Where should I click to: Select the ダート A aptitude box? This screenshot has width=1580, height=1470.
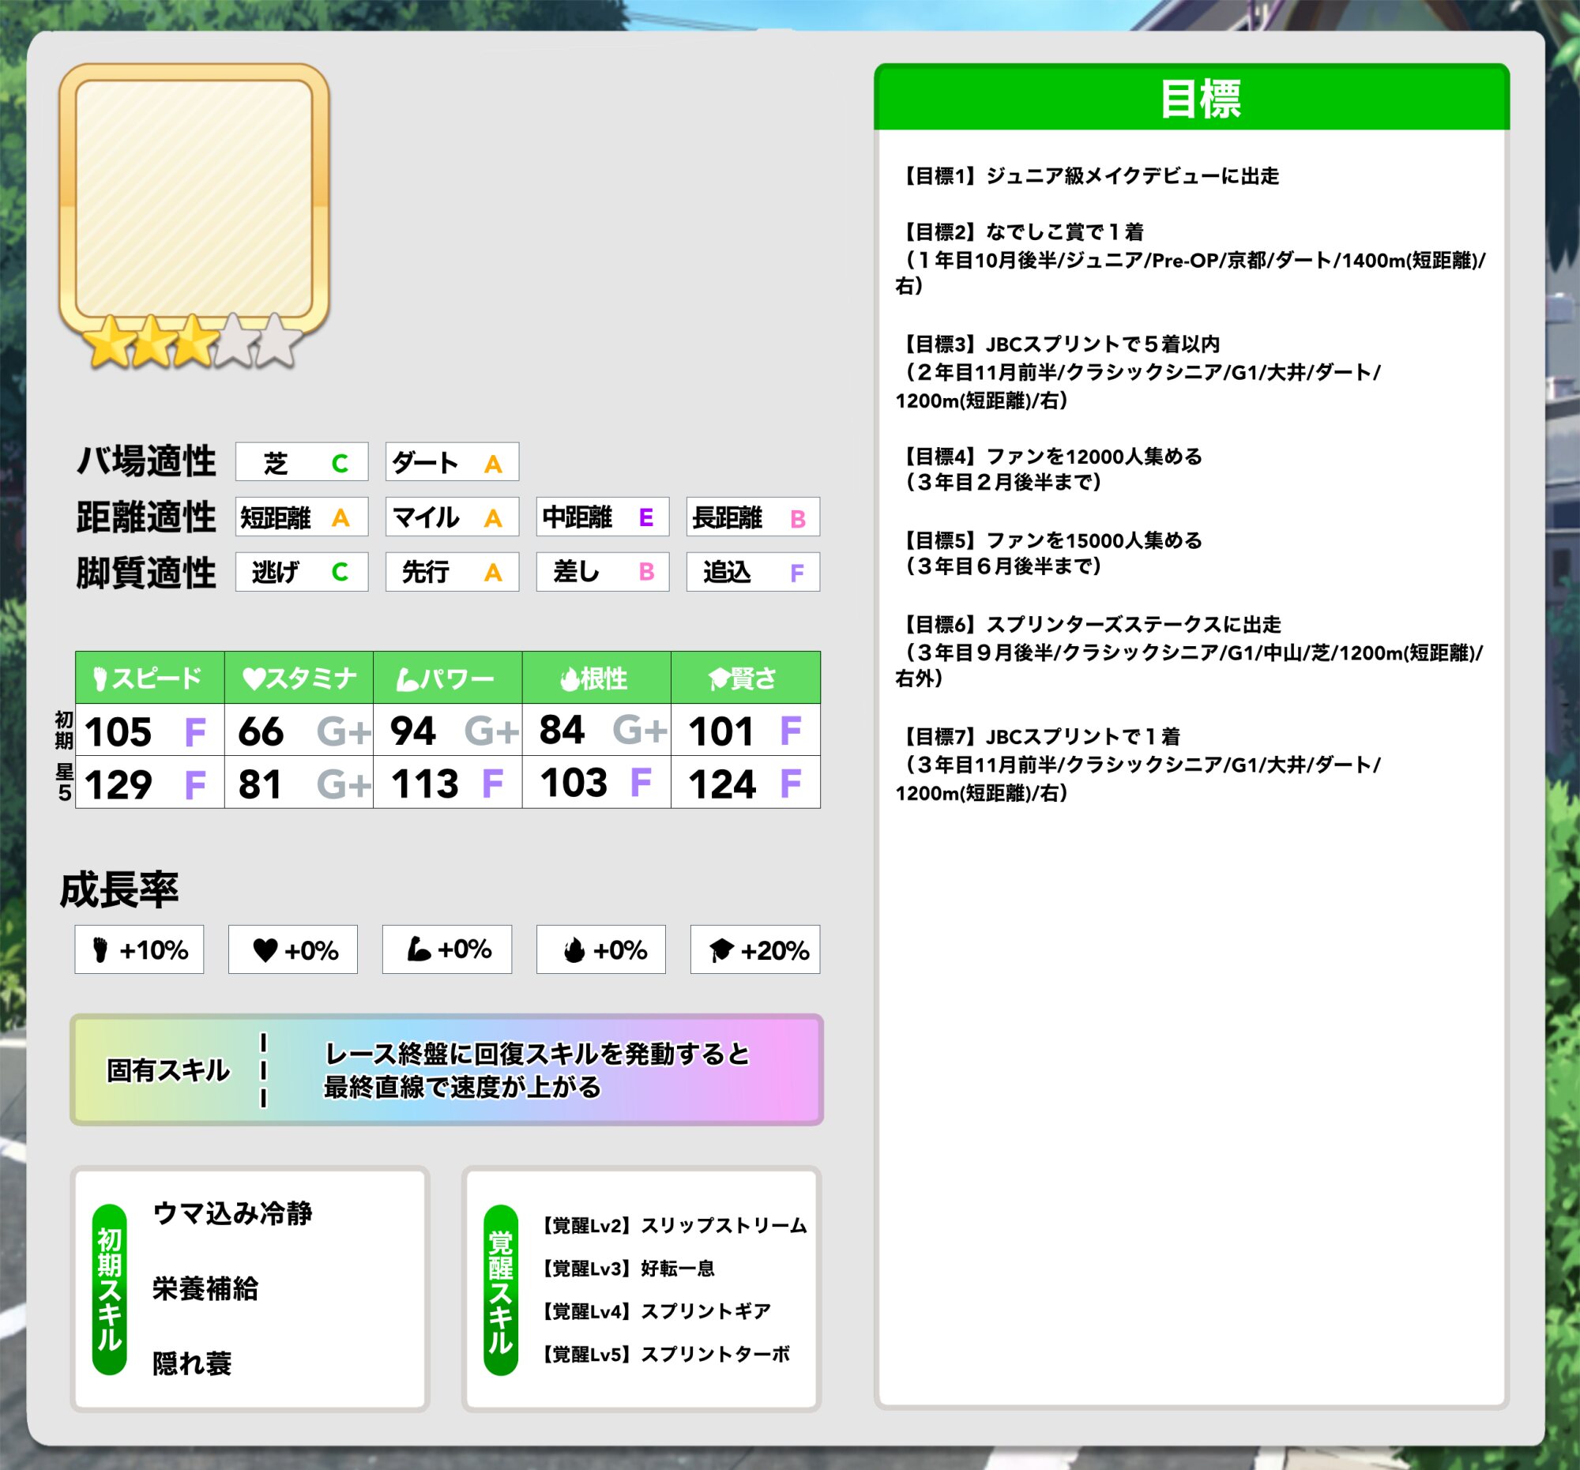(x=452, y=461)
